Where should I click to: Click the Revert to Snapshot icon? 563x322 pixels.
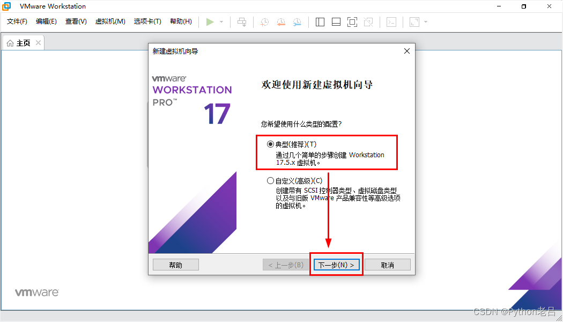point(281,22)
